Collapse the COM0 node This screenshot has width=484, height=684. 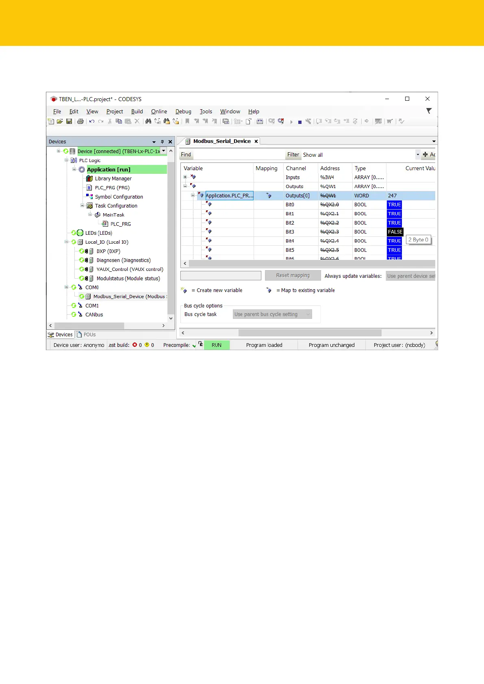[66, 287]
